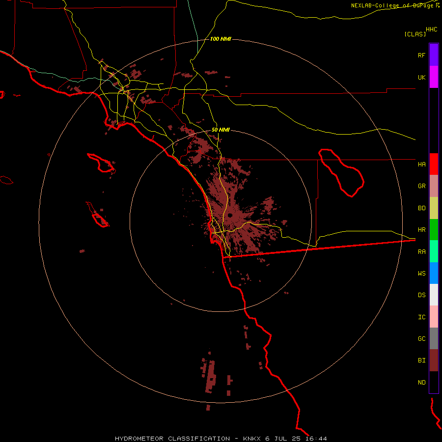
Task: Click the UK magenta legend swatch
Action: [434, 77]
